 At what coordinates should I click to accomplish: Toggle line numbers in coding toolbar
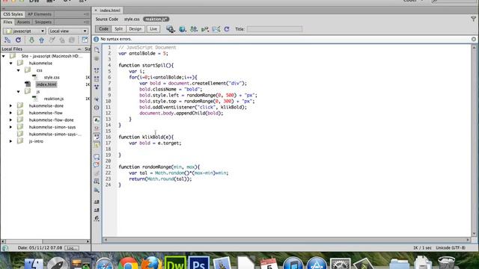[x=97, y=120]
